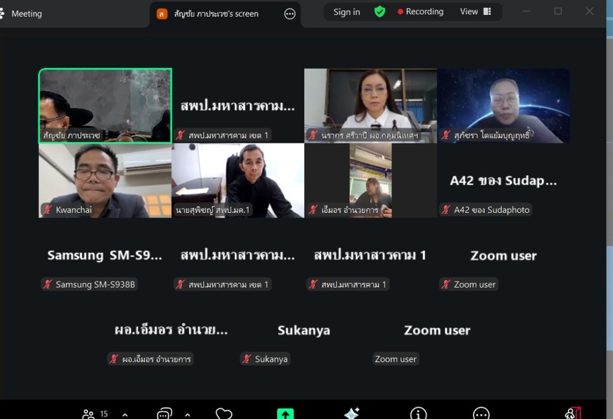613x419 pixels.
Task: Click the muted mic icon on Sukanya
Action: point(247,359)
